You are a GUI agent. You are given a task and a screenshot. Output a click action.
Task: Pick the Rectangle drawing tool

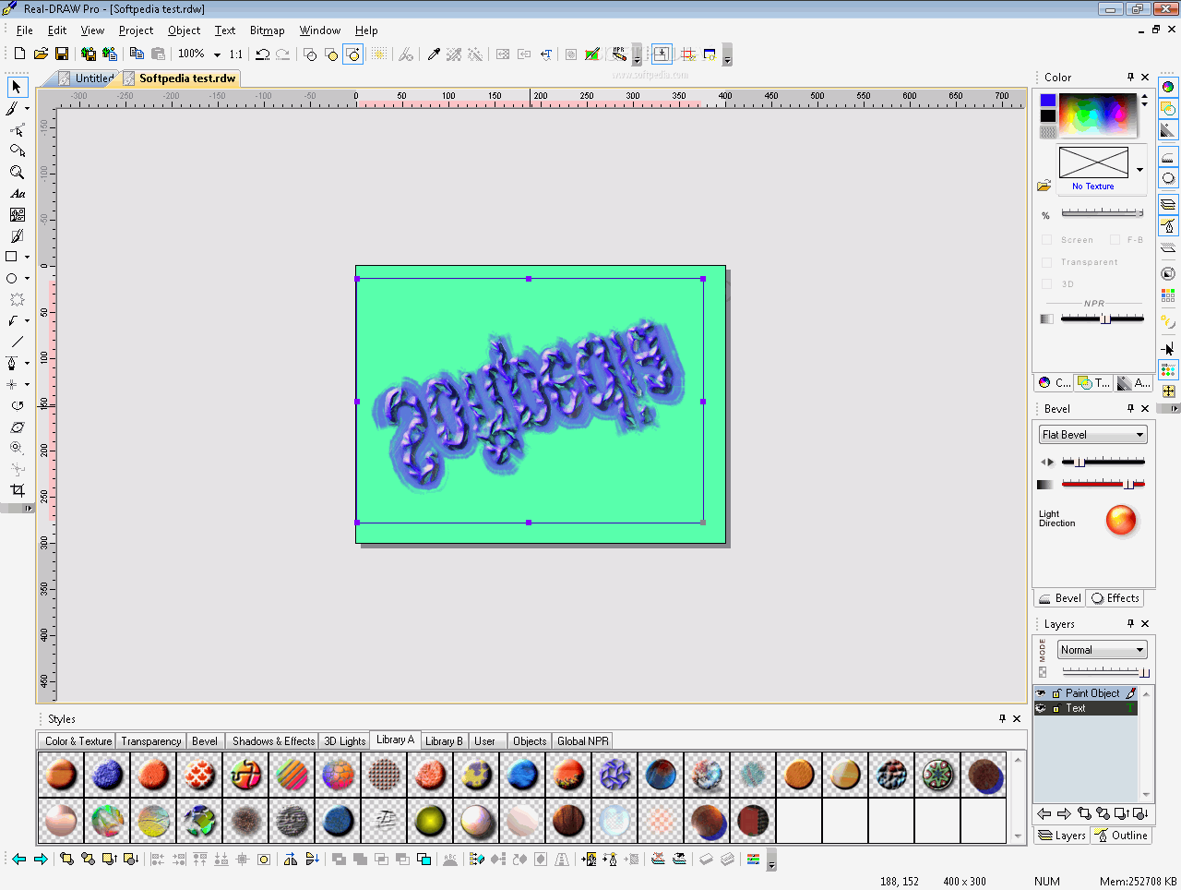coord(13,257)
